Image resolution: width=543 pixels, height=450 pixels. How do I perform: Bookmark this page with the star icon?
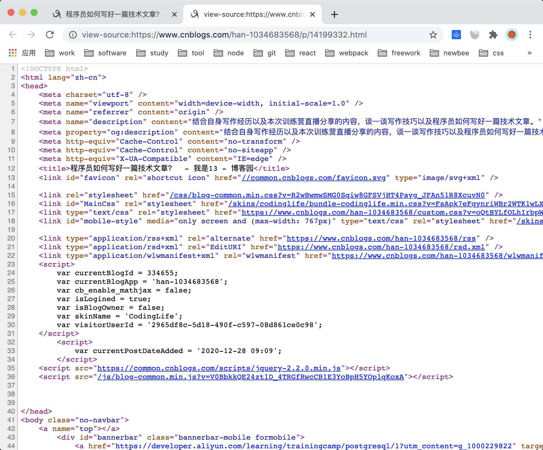(433, 35)
